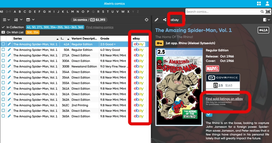The height and width of the screenshot is (143, 272).
Task: Expand the columns chevron
Action: tap(33, 20)
